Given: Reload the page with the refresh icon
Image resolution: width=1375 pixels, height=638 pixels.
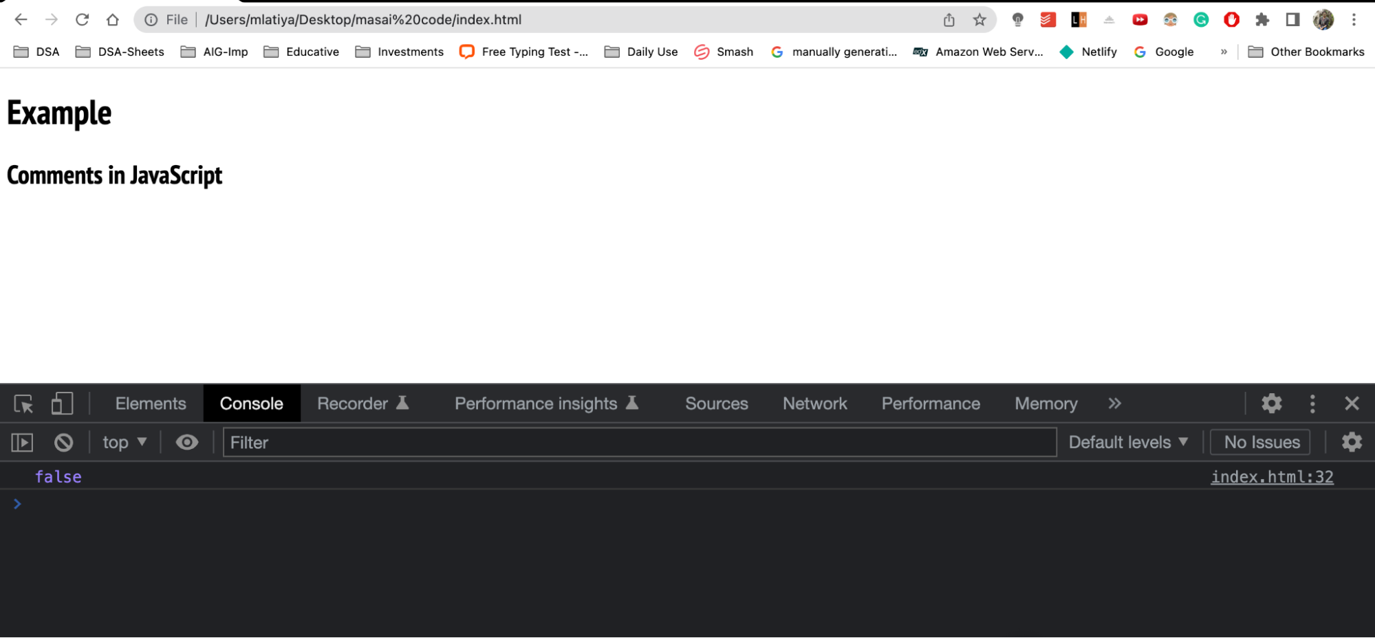Looking at the screenshot, I should [83, 20].
